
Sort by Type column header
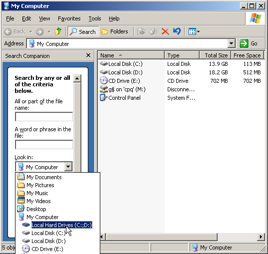(182, 55)
